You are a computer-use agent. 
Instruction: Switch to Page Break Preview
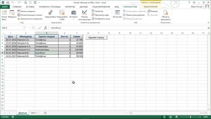[177, 117]
